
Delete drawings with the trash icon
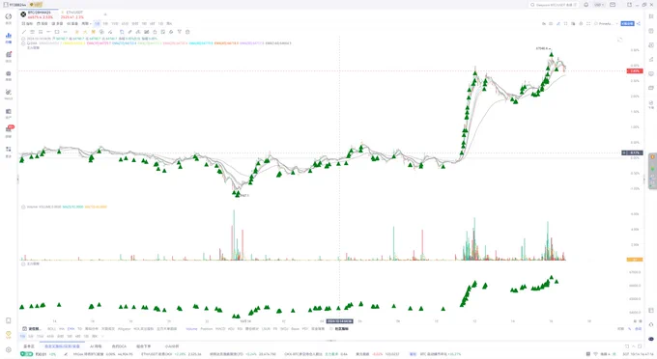(187, 32)
